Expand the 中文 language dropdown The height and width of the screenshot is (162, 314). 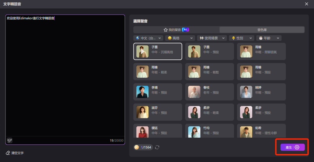[x=148, y=38]
